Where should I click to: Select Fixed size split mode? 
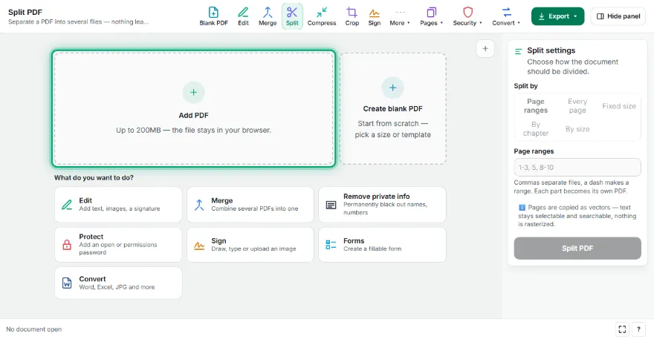(619, 106)
